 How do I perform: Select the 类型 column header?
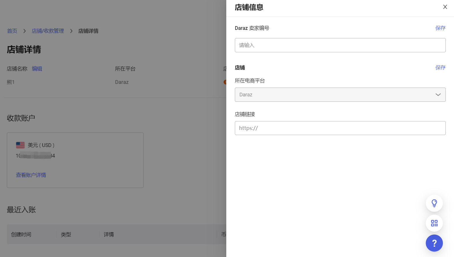coord(66,235)
